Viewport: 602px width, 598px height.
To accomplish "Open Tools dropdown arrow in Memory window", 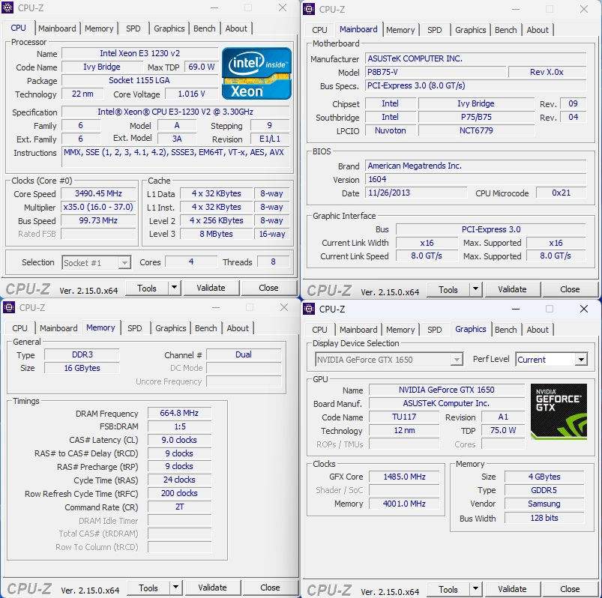I will click(175, 588).
